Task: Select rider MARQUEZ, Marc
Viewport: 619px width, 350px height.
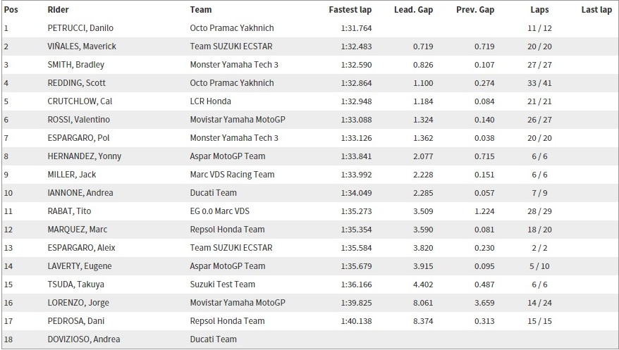Action: click(x=78, y=230)
